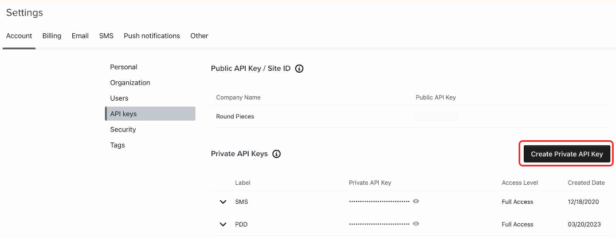Click info icon beside Private API Keys heading

click(277, 154)
